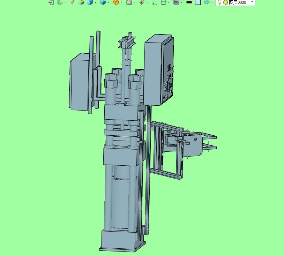Expand the framed circle icon's dropdown arrow

coord(134,2)
